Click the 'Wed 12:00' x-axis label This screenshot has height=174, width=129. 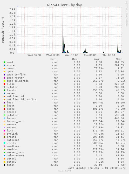(x=53, y=55)
